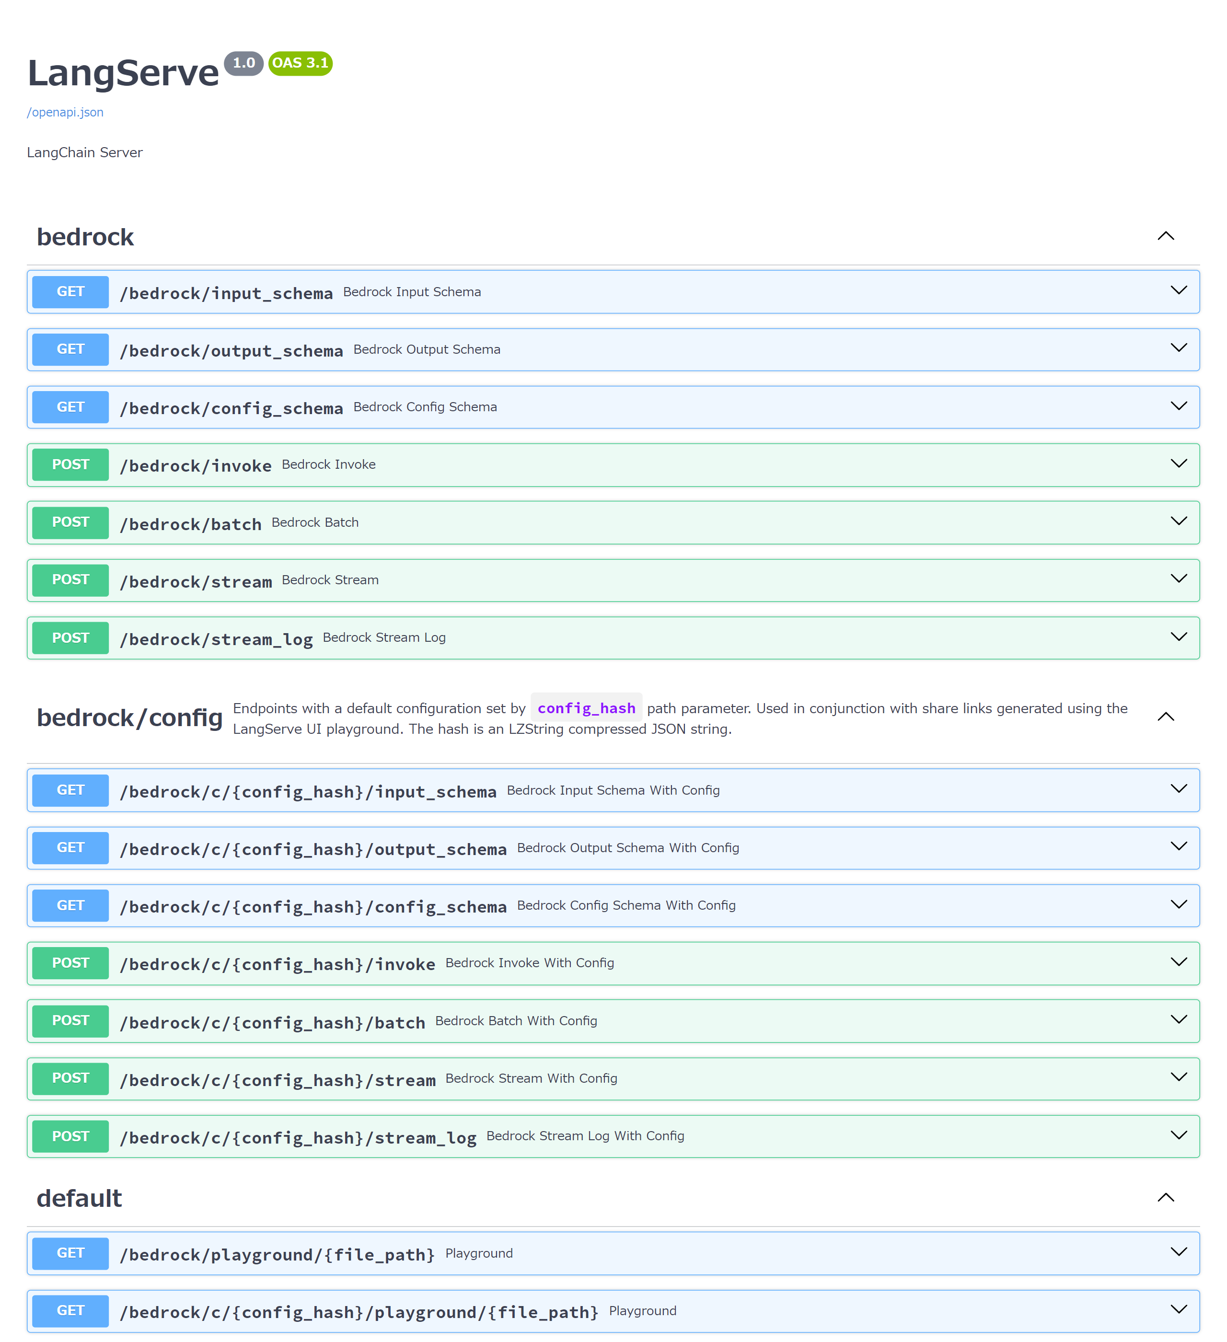The image size is (1227, 1342).
Task: Expand the Bedrock Output Schema endpoint
Action: click(x=1179, y=349)
